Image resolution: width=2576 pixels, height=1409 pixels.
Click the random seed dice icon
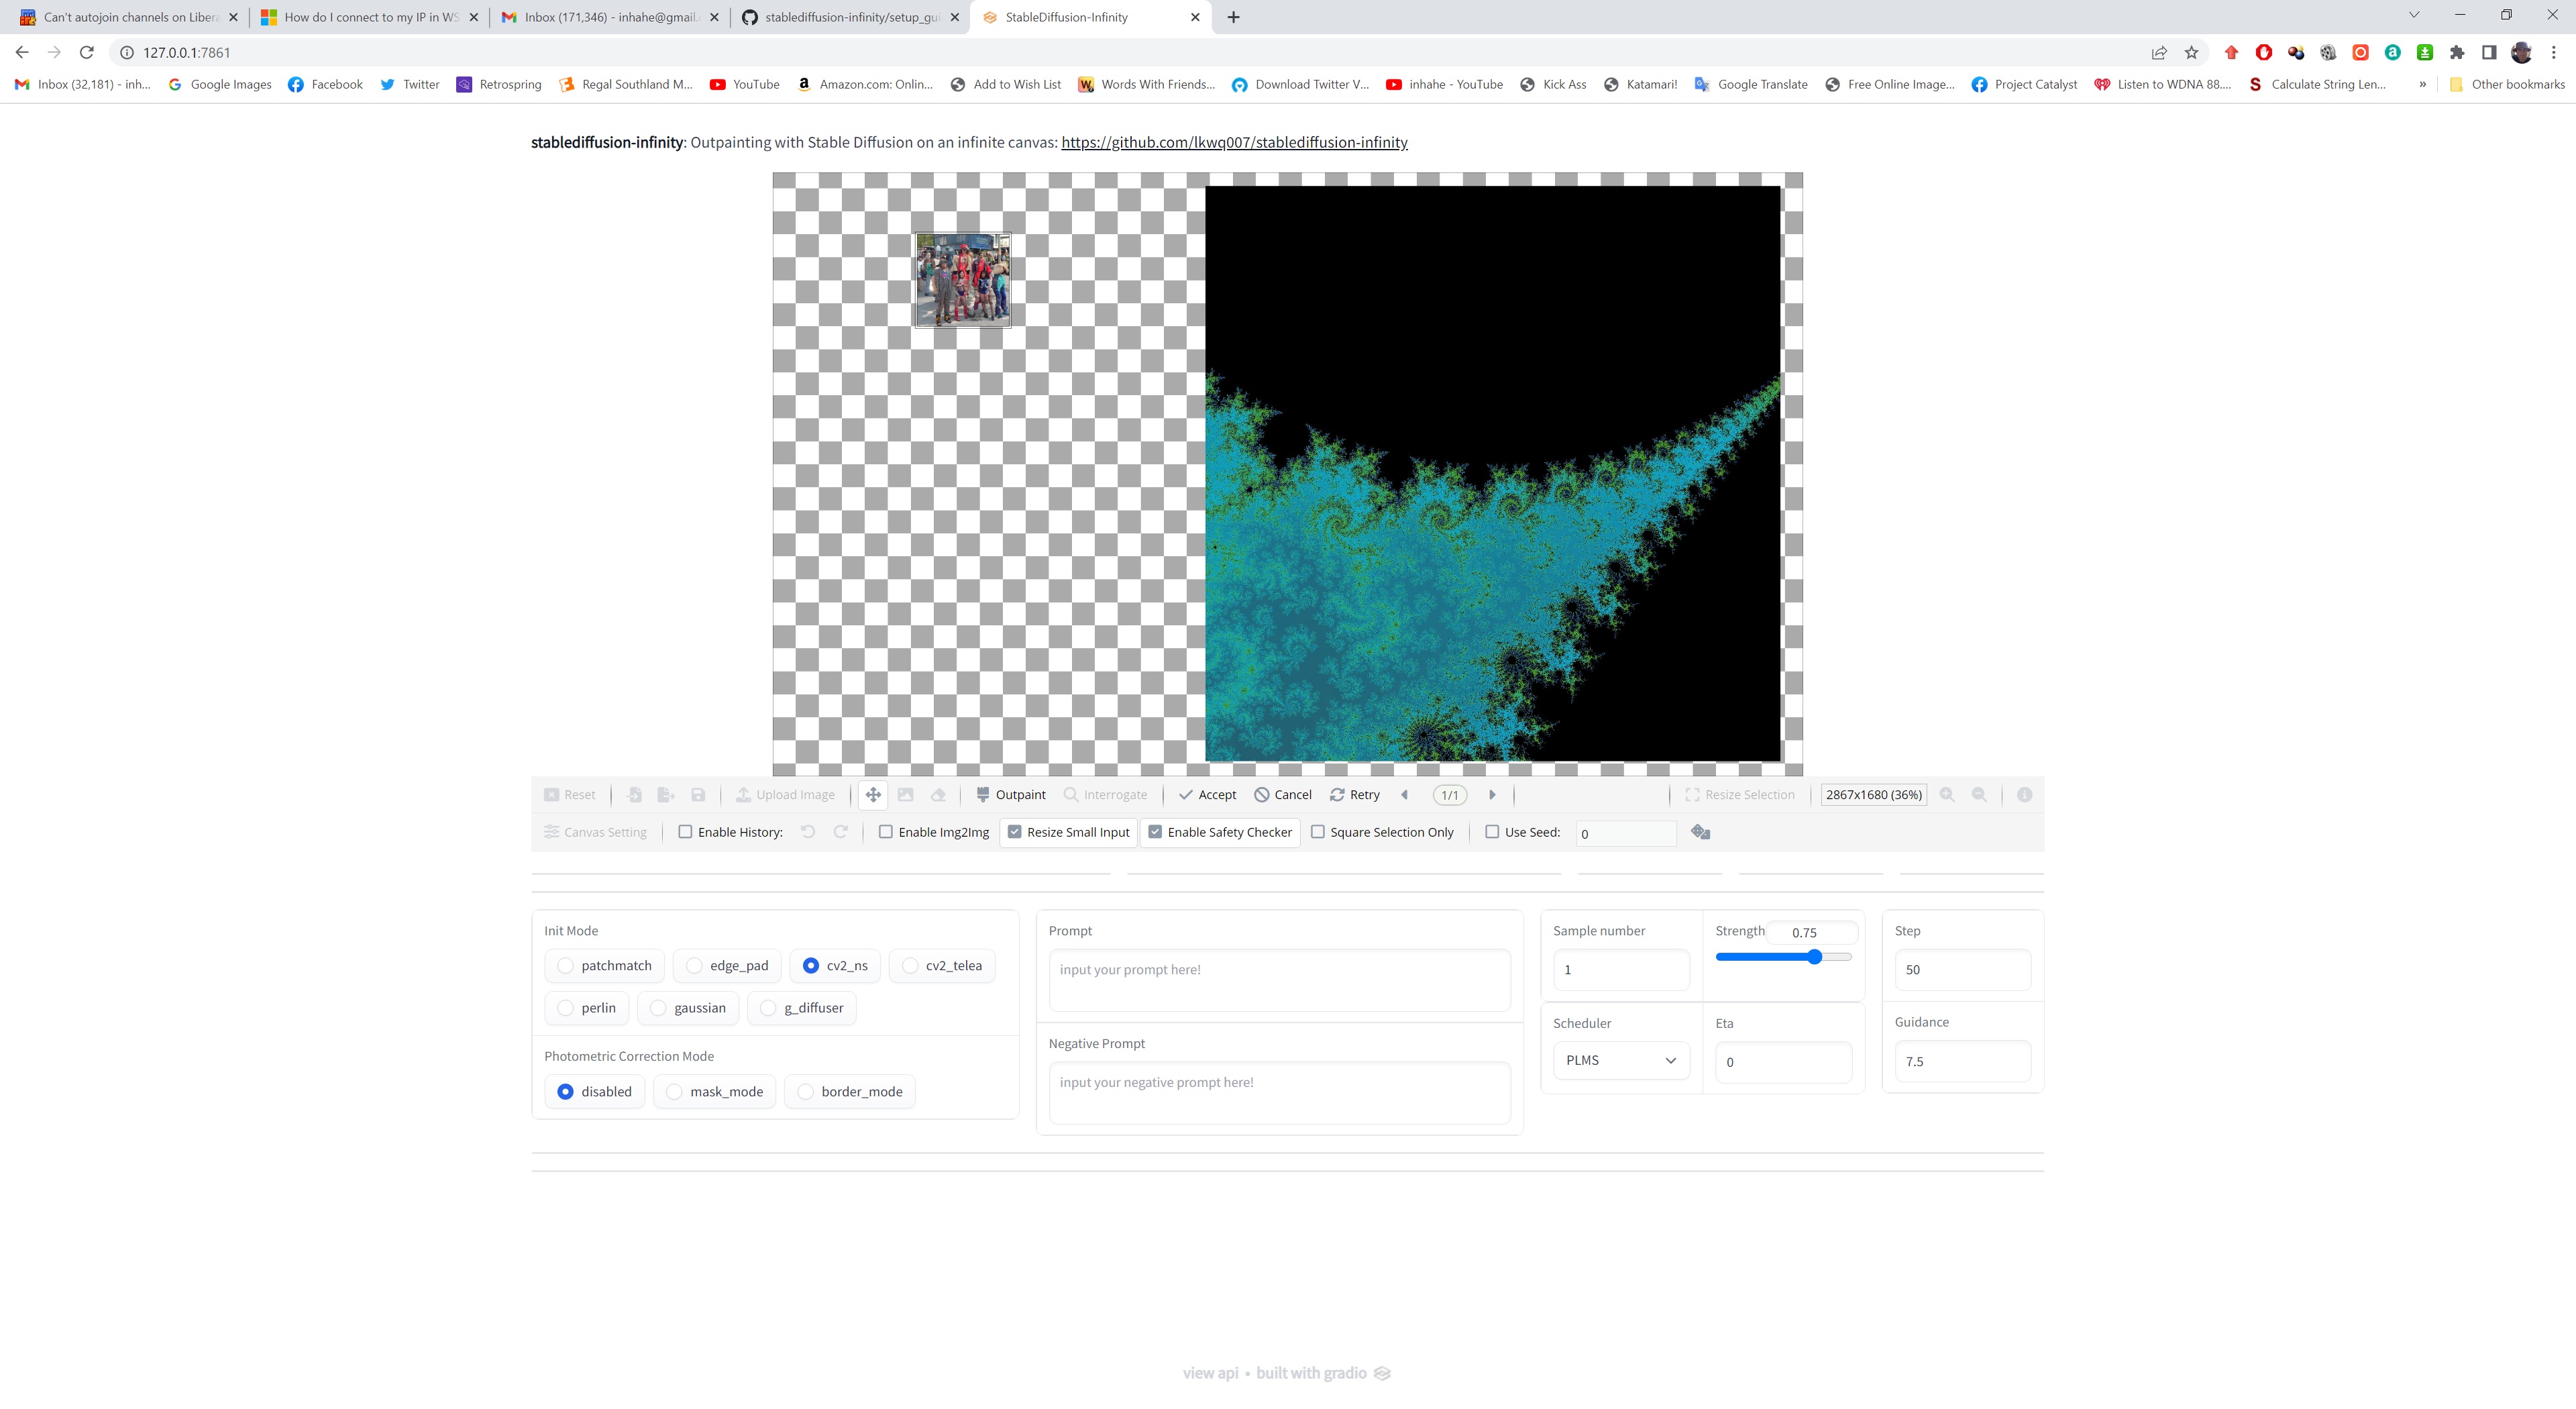point(1700,832)
